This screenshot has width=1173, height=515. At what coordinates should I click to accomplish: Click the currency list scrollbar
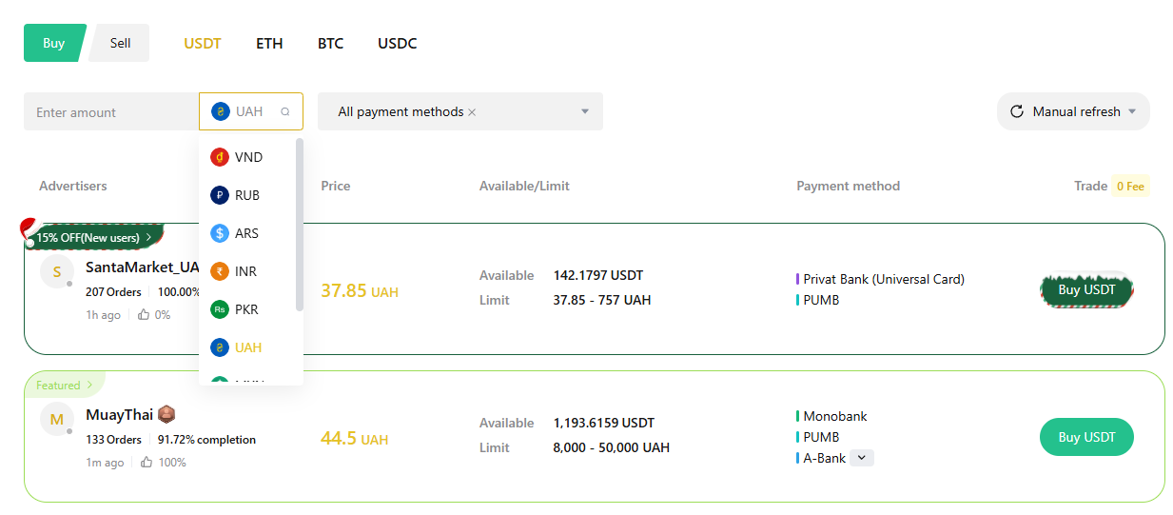pyautogui.click(x=300, y=224)
